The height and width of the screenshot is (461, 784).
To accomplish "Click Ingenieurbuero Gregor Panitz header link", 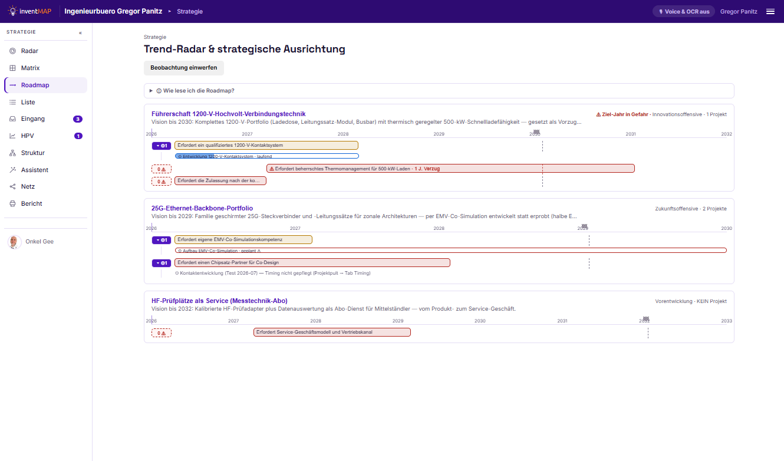I will [113, 11].
